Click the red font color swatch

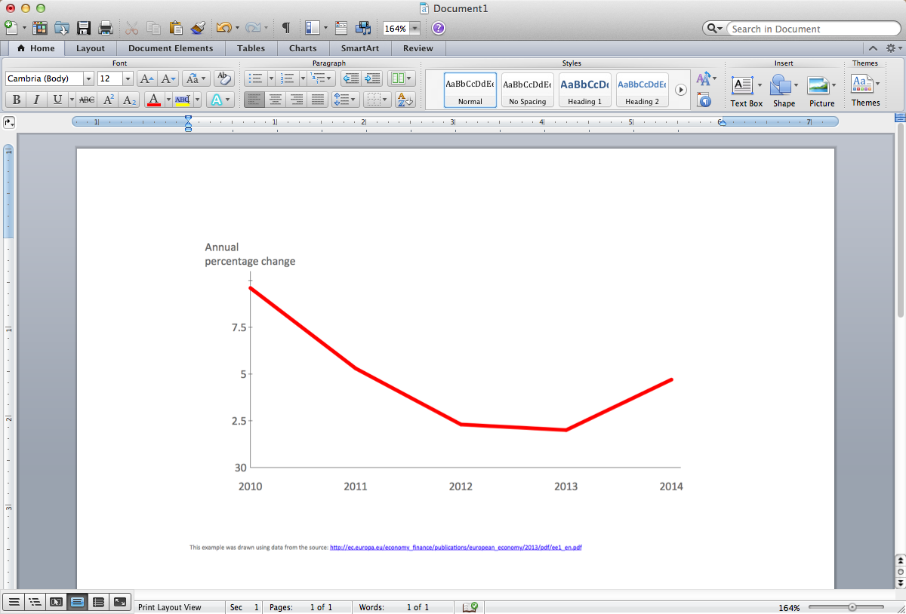(x=153, y=104)
